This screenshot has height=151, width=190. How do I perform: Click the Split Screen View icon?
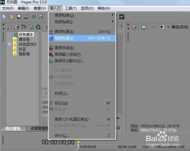pos(161,27)
